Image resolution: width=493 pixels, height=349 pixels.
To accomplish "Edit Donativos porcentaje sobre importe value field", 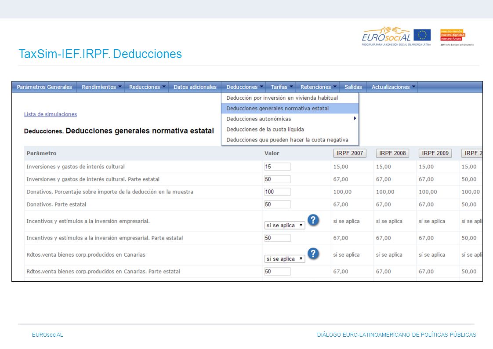I will pos(277,192).
